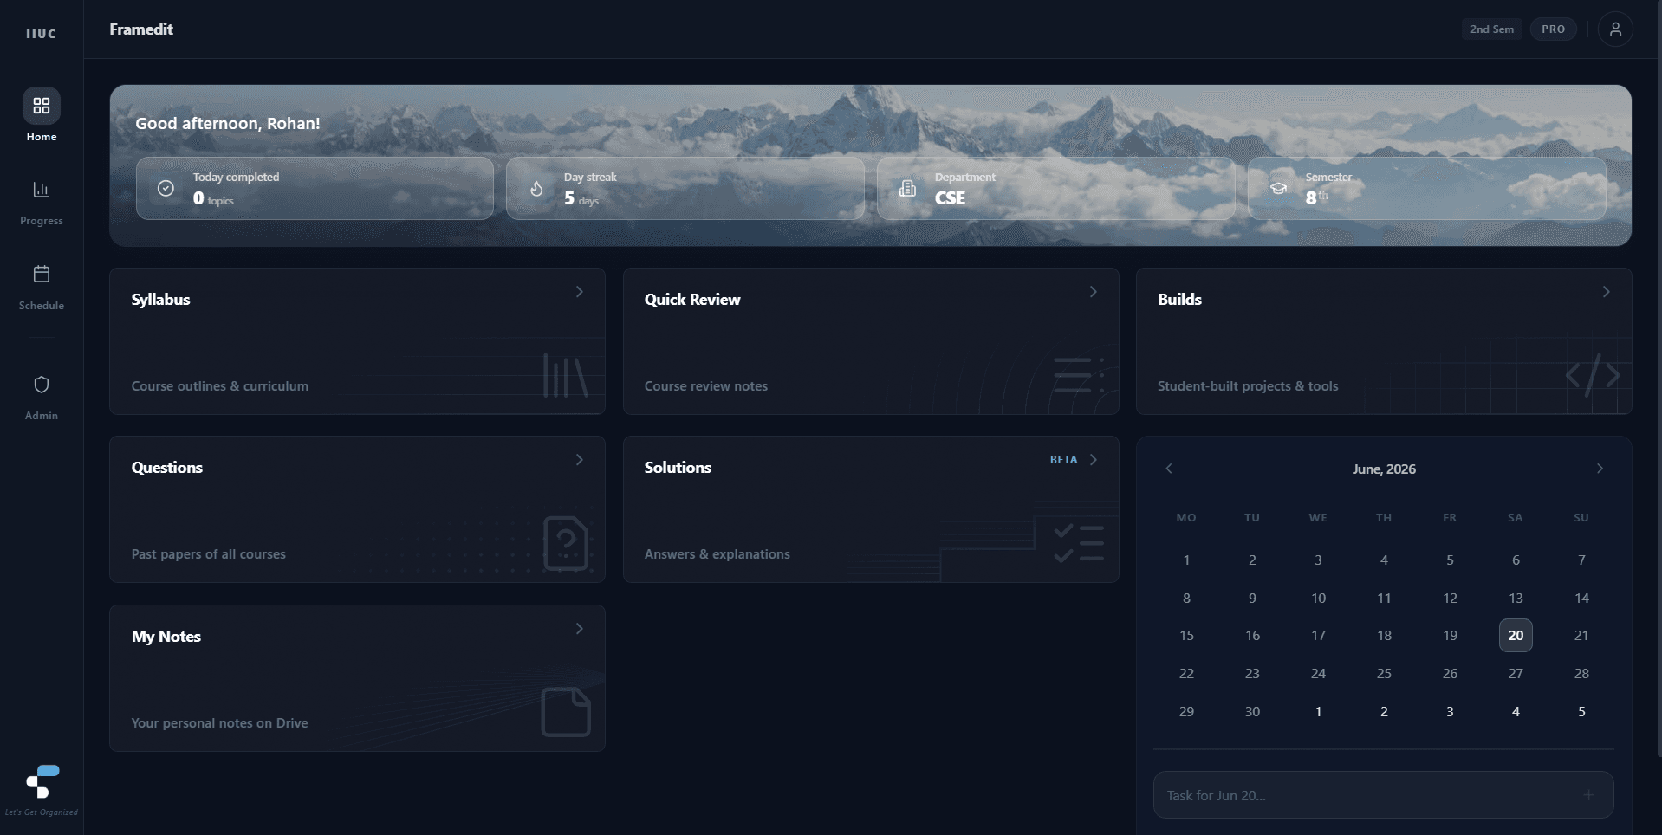Screen dimensions: 1662x835
Task: Select June 15 in the calendar
Action: [x=1186, y=636]
